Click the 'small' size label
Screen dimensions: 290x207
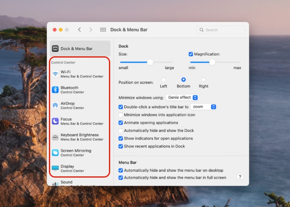(x=123, y=68)
